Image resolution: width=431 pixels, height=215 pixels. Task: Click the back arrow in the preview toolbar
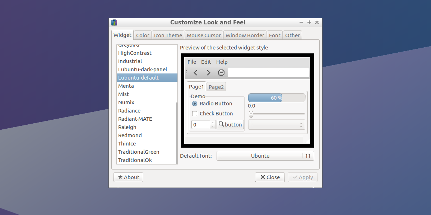[195, 72]
